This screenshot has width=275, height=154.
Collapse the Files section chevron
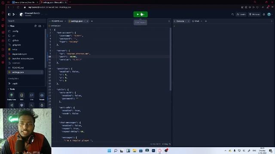click(8, 26)
